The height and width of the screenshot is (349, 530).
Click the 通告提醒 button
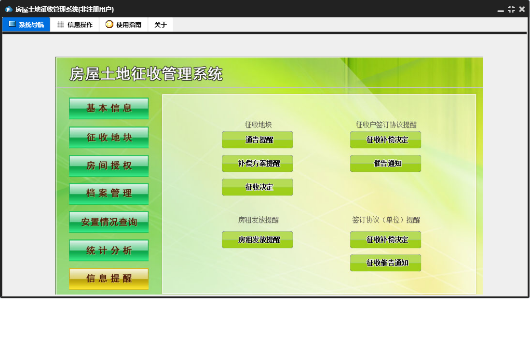(x=257, y=140)
